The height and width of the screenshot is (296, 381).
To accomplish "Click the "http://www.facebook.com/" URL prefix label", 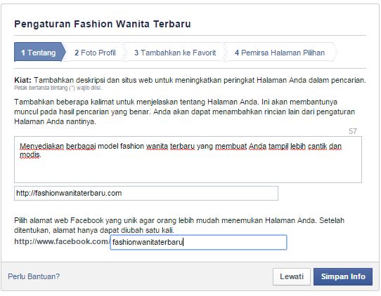I will [x=62, y=241].
